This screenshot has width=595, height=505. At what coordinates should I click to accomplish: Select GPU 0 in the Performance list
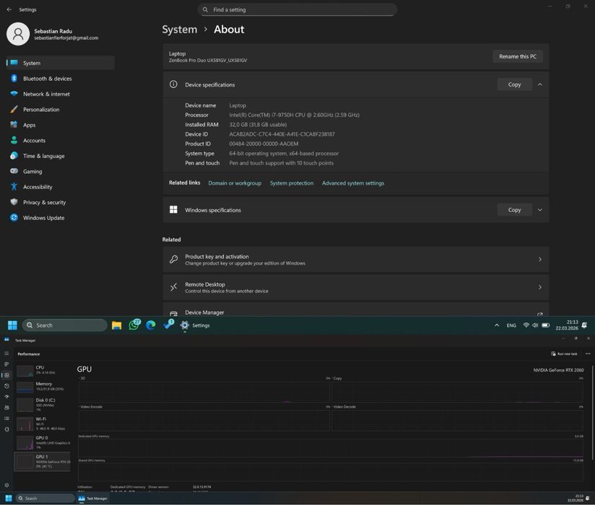point(43,442)
